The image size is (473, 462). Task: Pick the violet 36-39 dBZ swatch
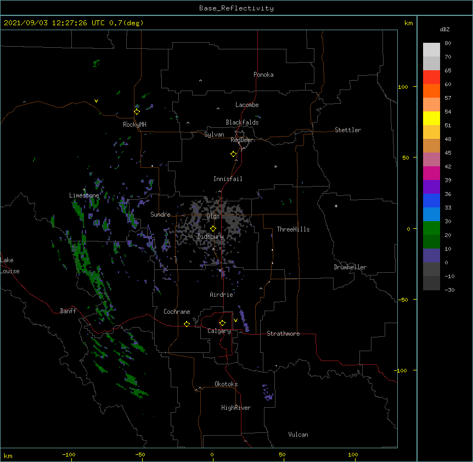point(431,187)
